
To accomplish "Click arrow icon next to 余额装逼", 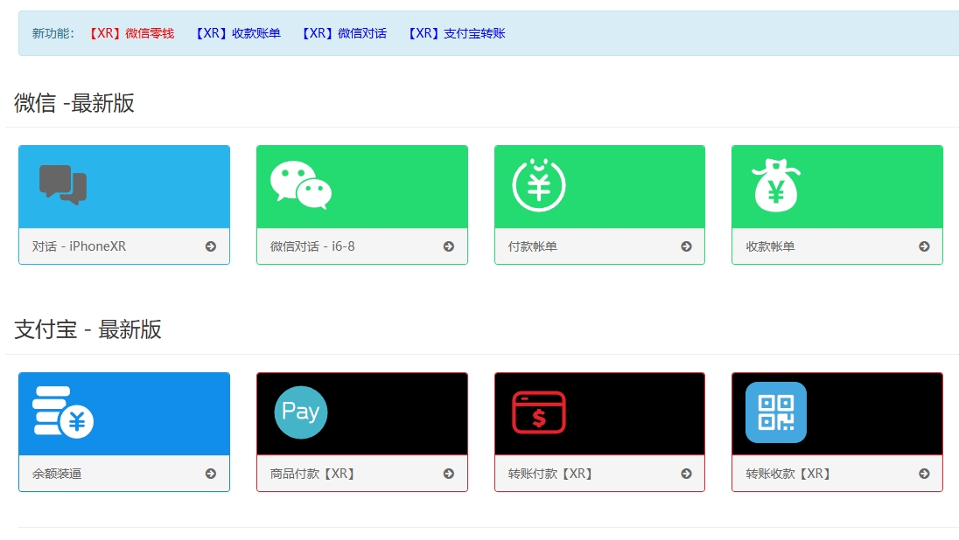I will (x=211, y=474).
